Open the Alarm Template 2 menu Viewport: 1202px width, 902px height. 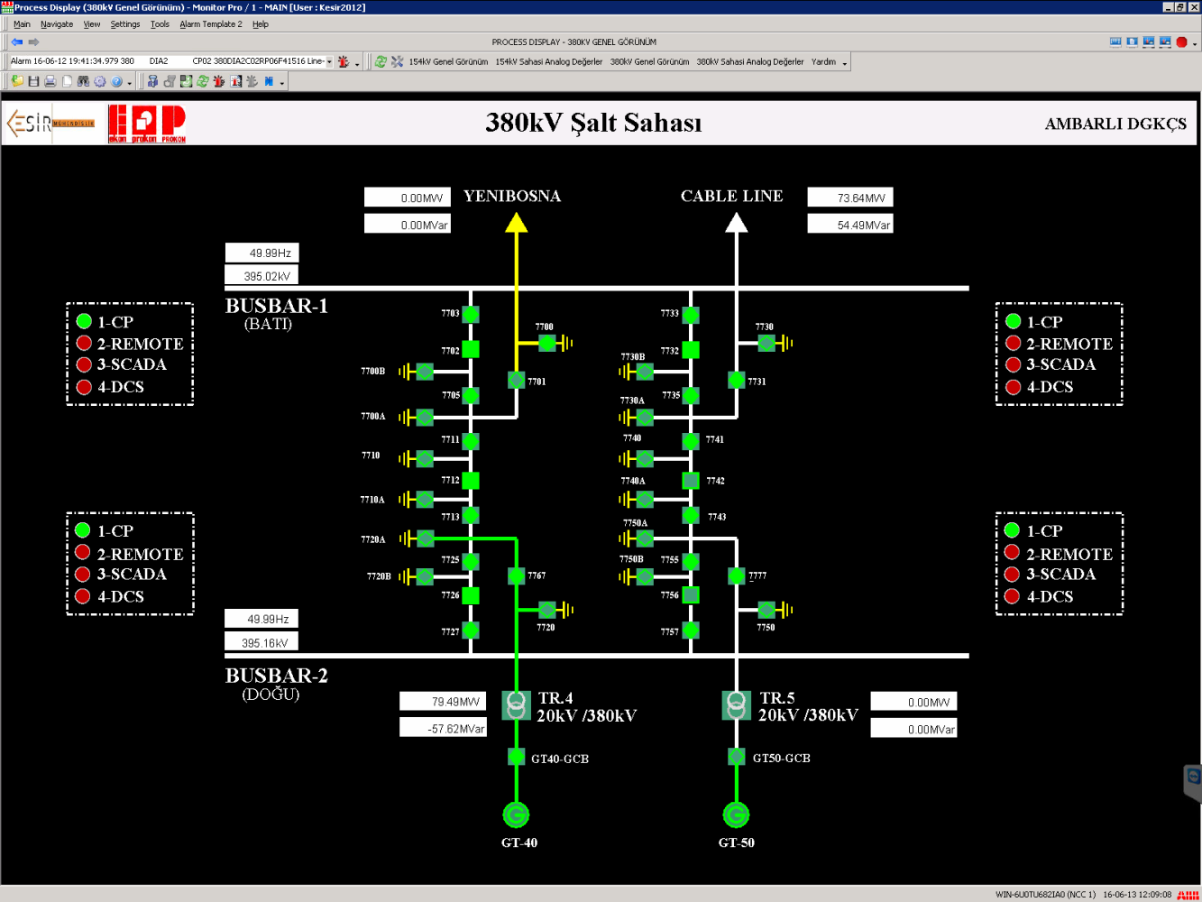[x=211, y=24]
